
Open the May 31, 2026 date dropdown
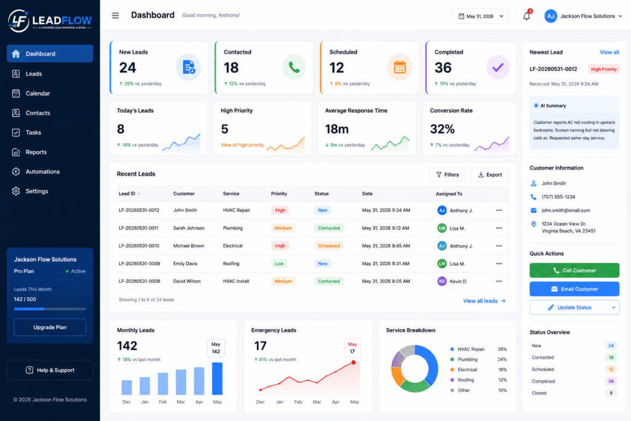481,16
